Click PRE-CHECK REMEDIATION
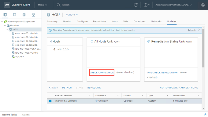This screenshot has height=117, width=208. (162, 73)
